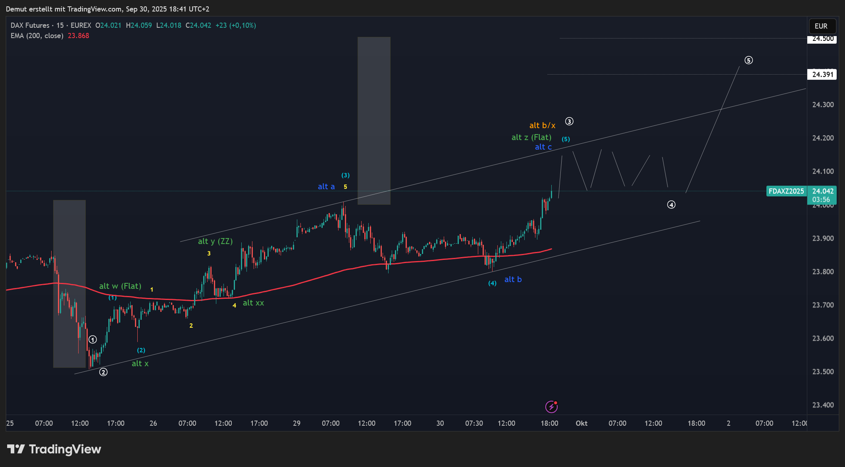The image size is (845, 467).
Task: Click the circled wave 1 marker
Action: pos(92,340)
